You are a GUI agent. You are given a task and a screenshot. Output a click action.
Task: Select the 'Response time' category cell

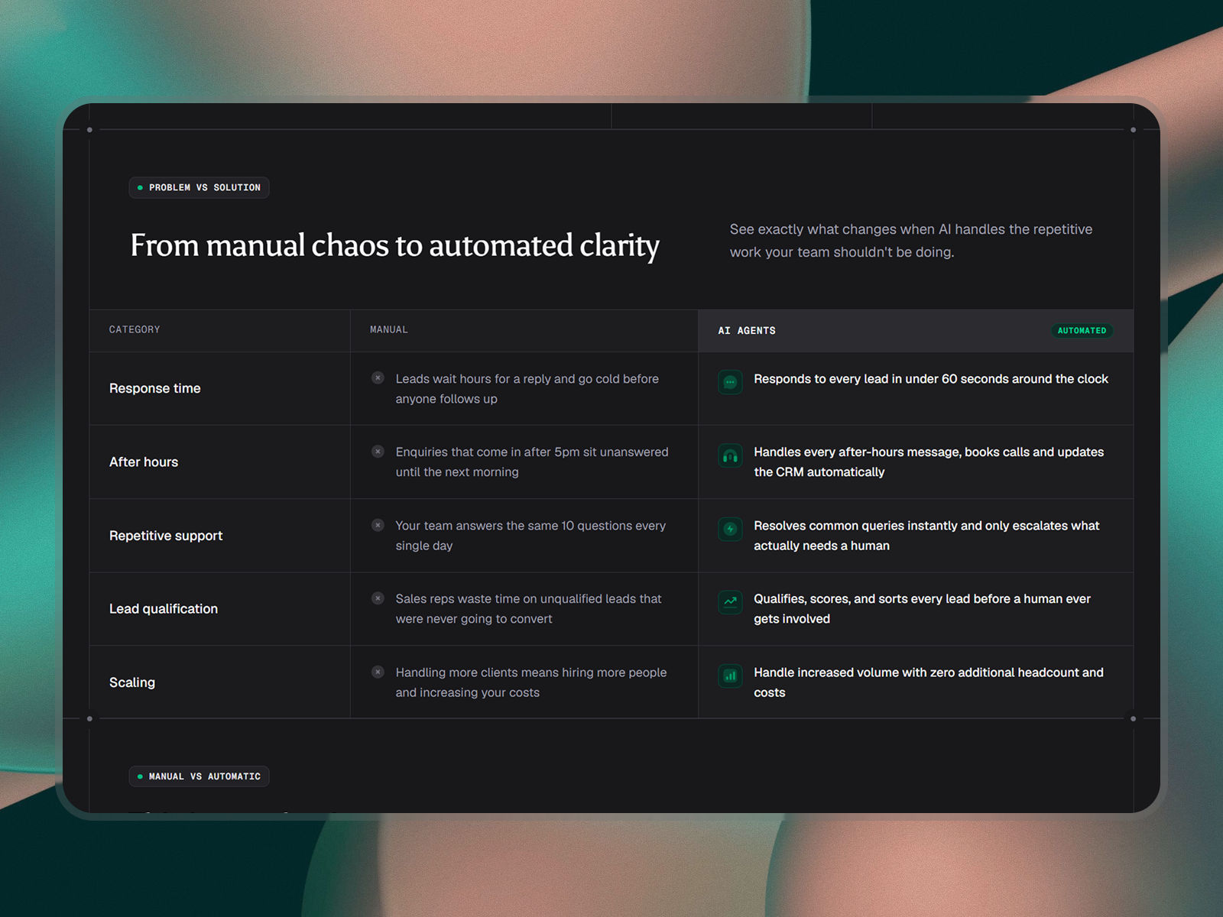[219, 388]
